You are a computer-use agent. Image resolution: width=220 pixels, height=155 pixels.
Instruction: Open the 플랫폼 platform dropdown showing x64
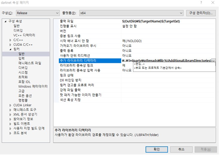coord(131,13)
